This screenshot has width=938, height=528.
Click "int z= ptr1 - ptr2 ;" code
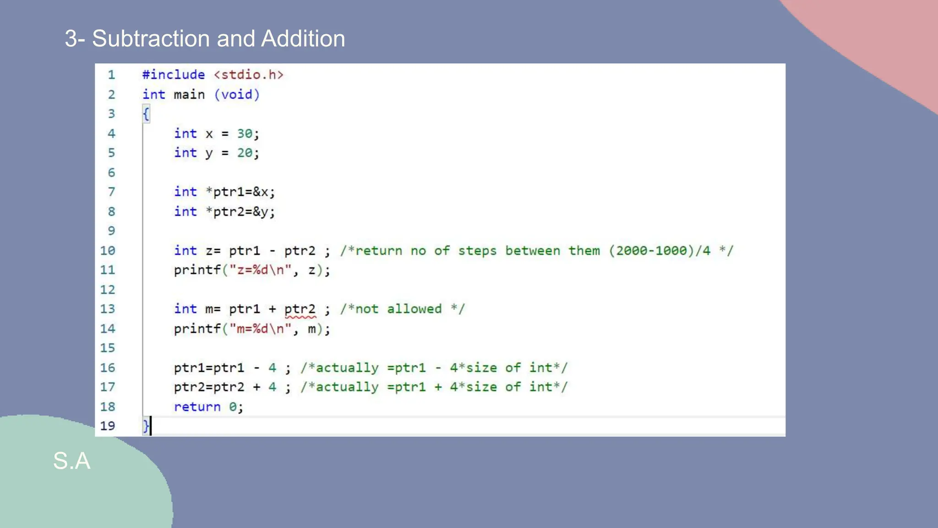pos(252,251)
